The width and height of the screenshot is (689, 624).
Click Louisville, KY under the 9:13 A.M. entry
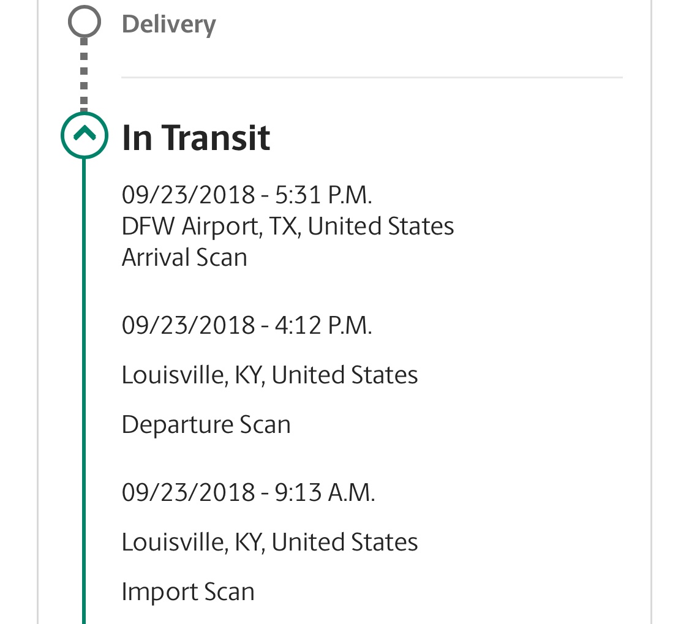(270, 543)
